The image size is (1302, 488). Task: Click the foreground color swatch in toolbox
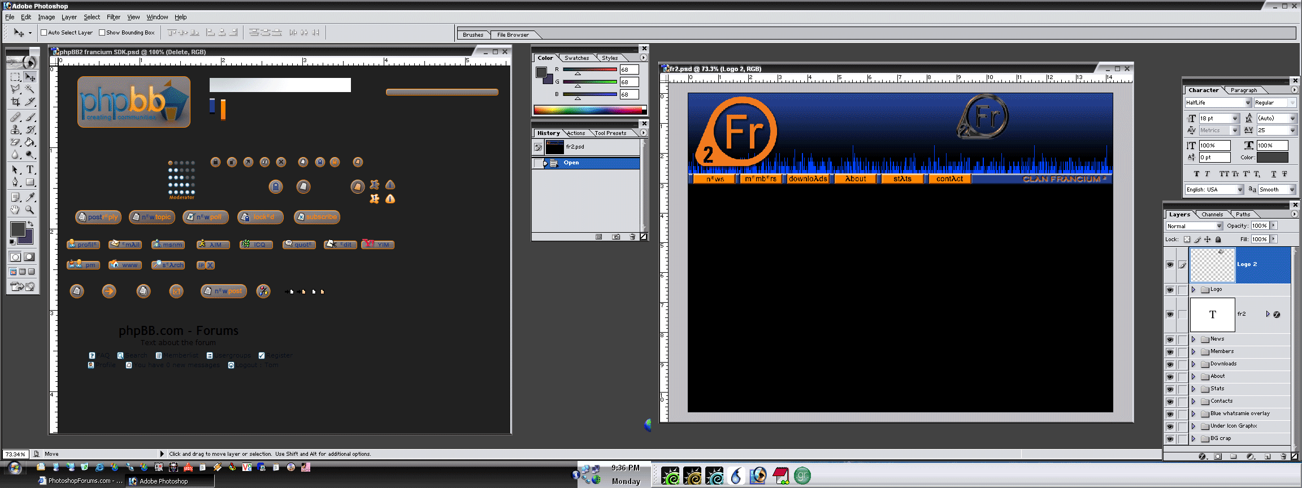(x=18, y=229)
